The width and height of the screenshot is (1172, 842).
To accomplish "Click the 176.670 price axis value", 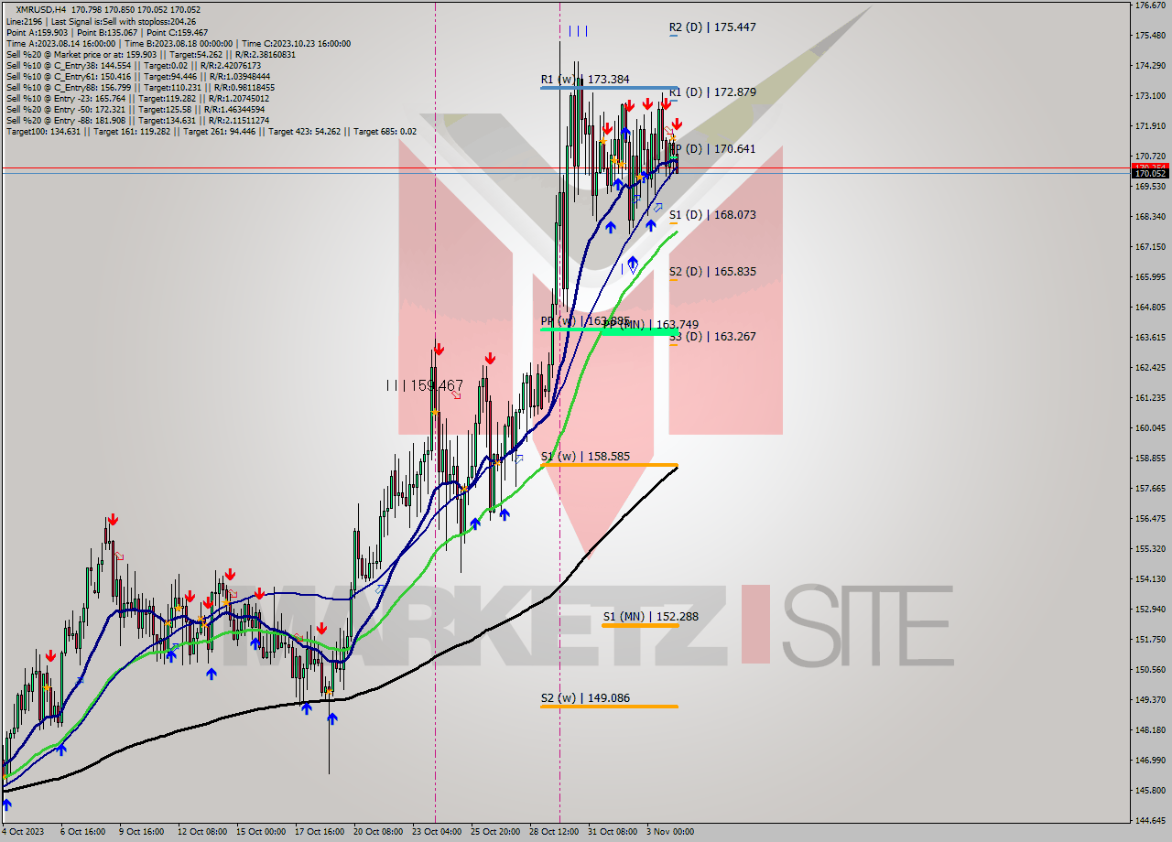I will point(1150,5).
